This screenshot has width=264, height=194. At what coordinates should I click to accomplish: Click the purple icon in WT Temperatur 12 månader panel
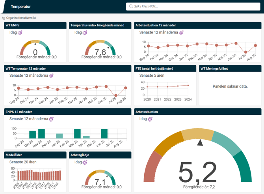click(51, 76)
